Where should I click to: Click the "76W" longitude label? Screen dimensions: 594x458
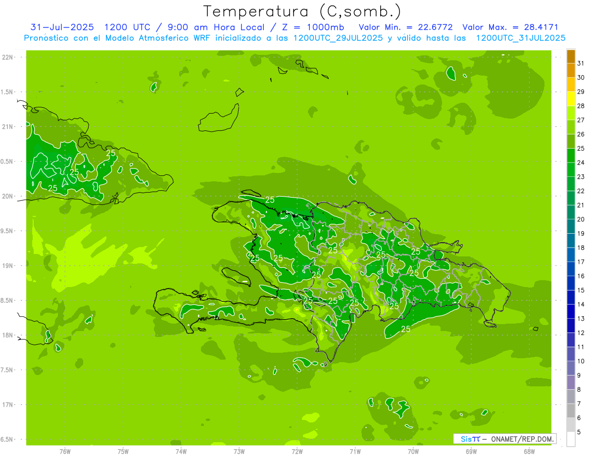(x=65, y=452)
